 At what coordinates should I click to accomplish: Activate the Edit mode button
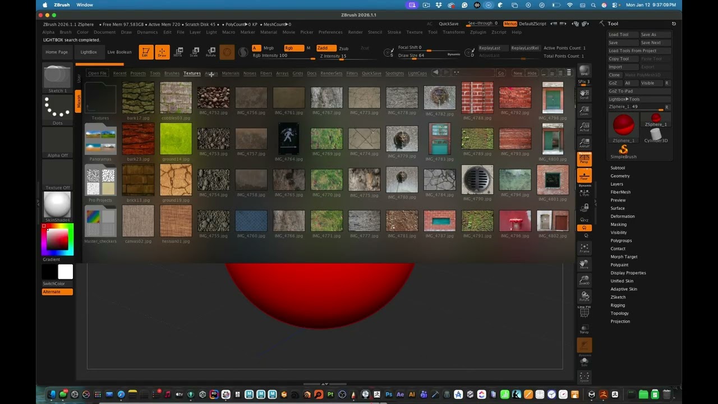[146, 52]
